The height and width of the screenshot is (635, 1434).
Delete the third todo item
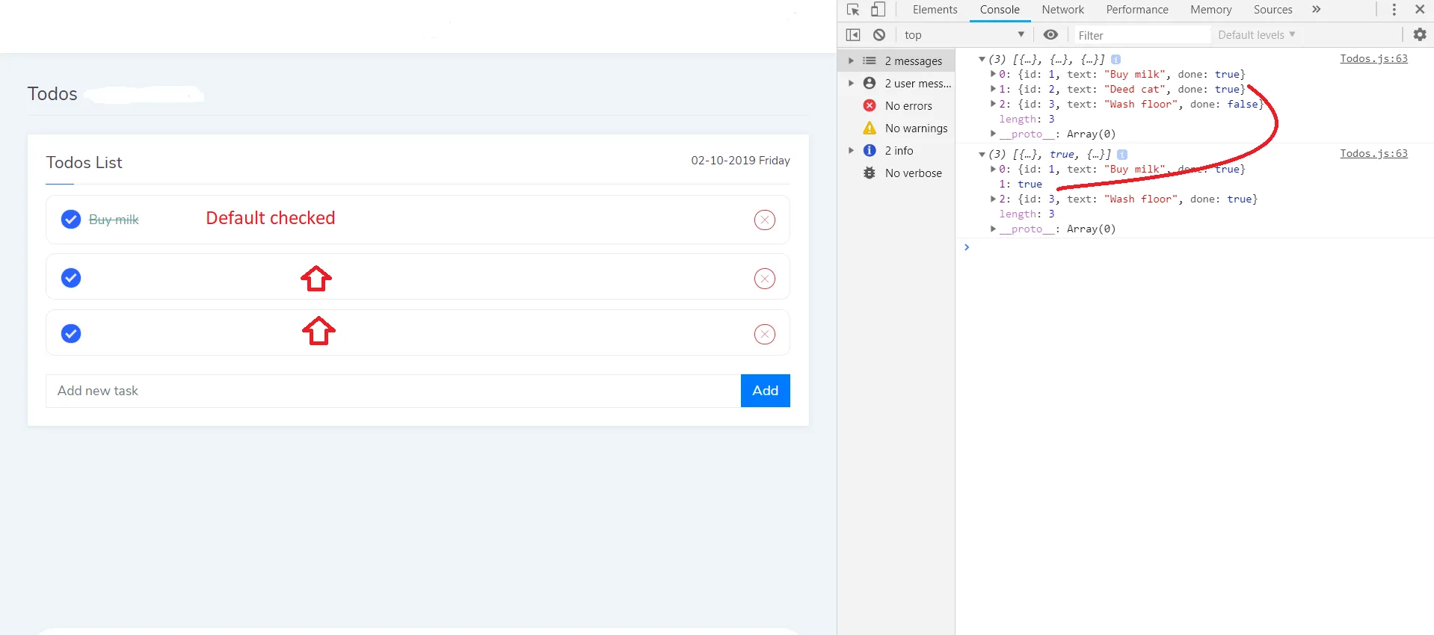[764, 334]
